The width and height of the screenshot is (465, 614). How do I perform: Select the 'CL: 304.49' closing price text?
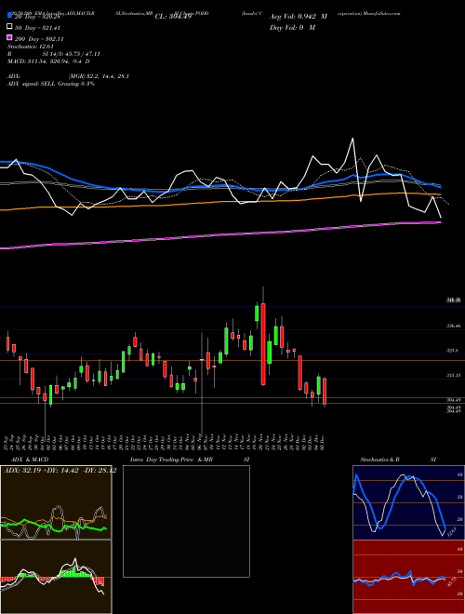pyautogui.click(x=173, y=17)
